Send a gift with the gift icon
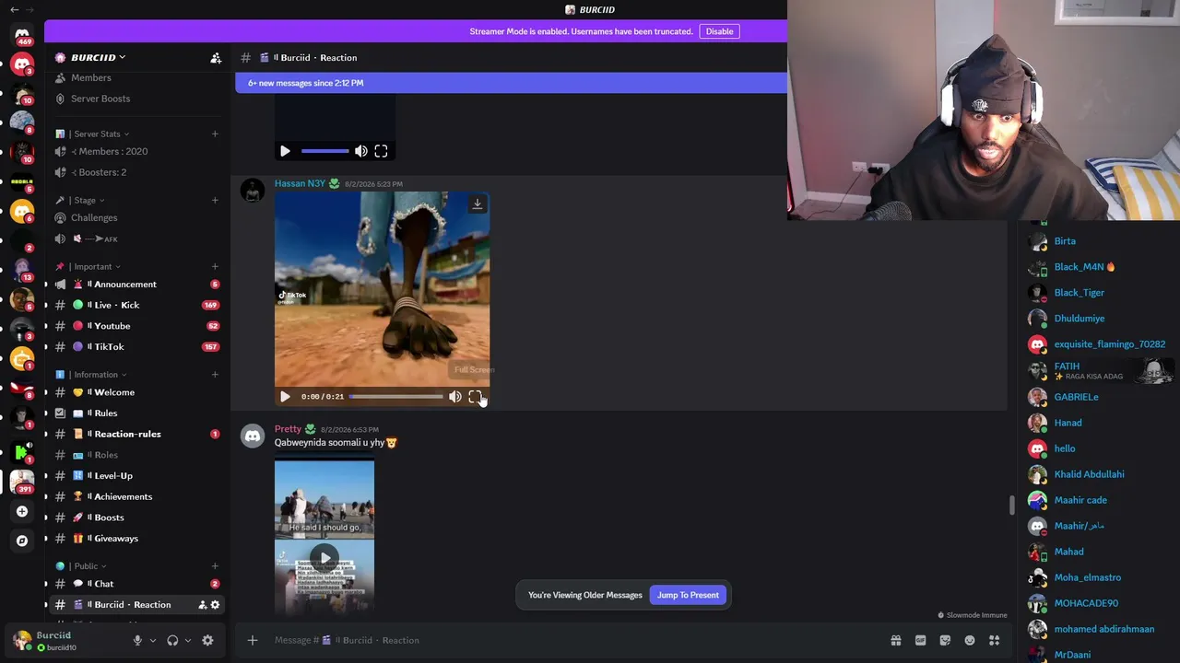The height and width of the screenshot is (663, 1180). [895, 640]
